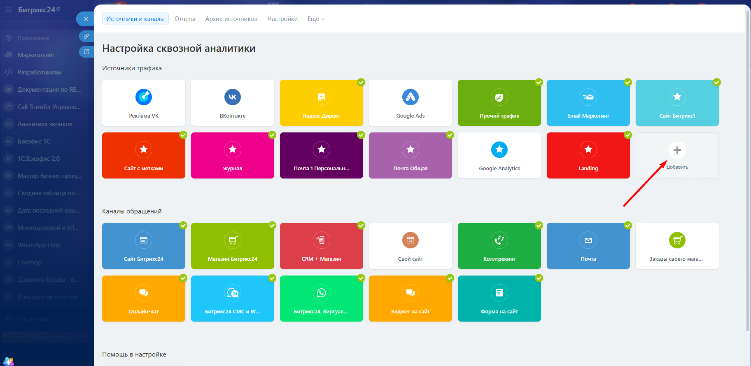The width and height of the screenshot is (751, 366).
Task: Select the Landing source tile
Action: [588, 155]
